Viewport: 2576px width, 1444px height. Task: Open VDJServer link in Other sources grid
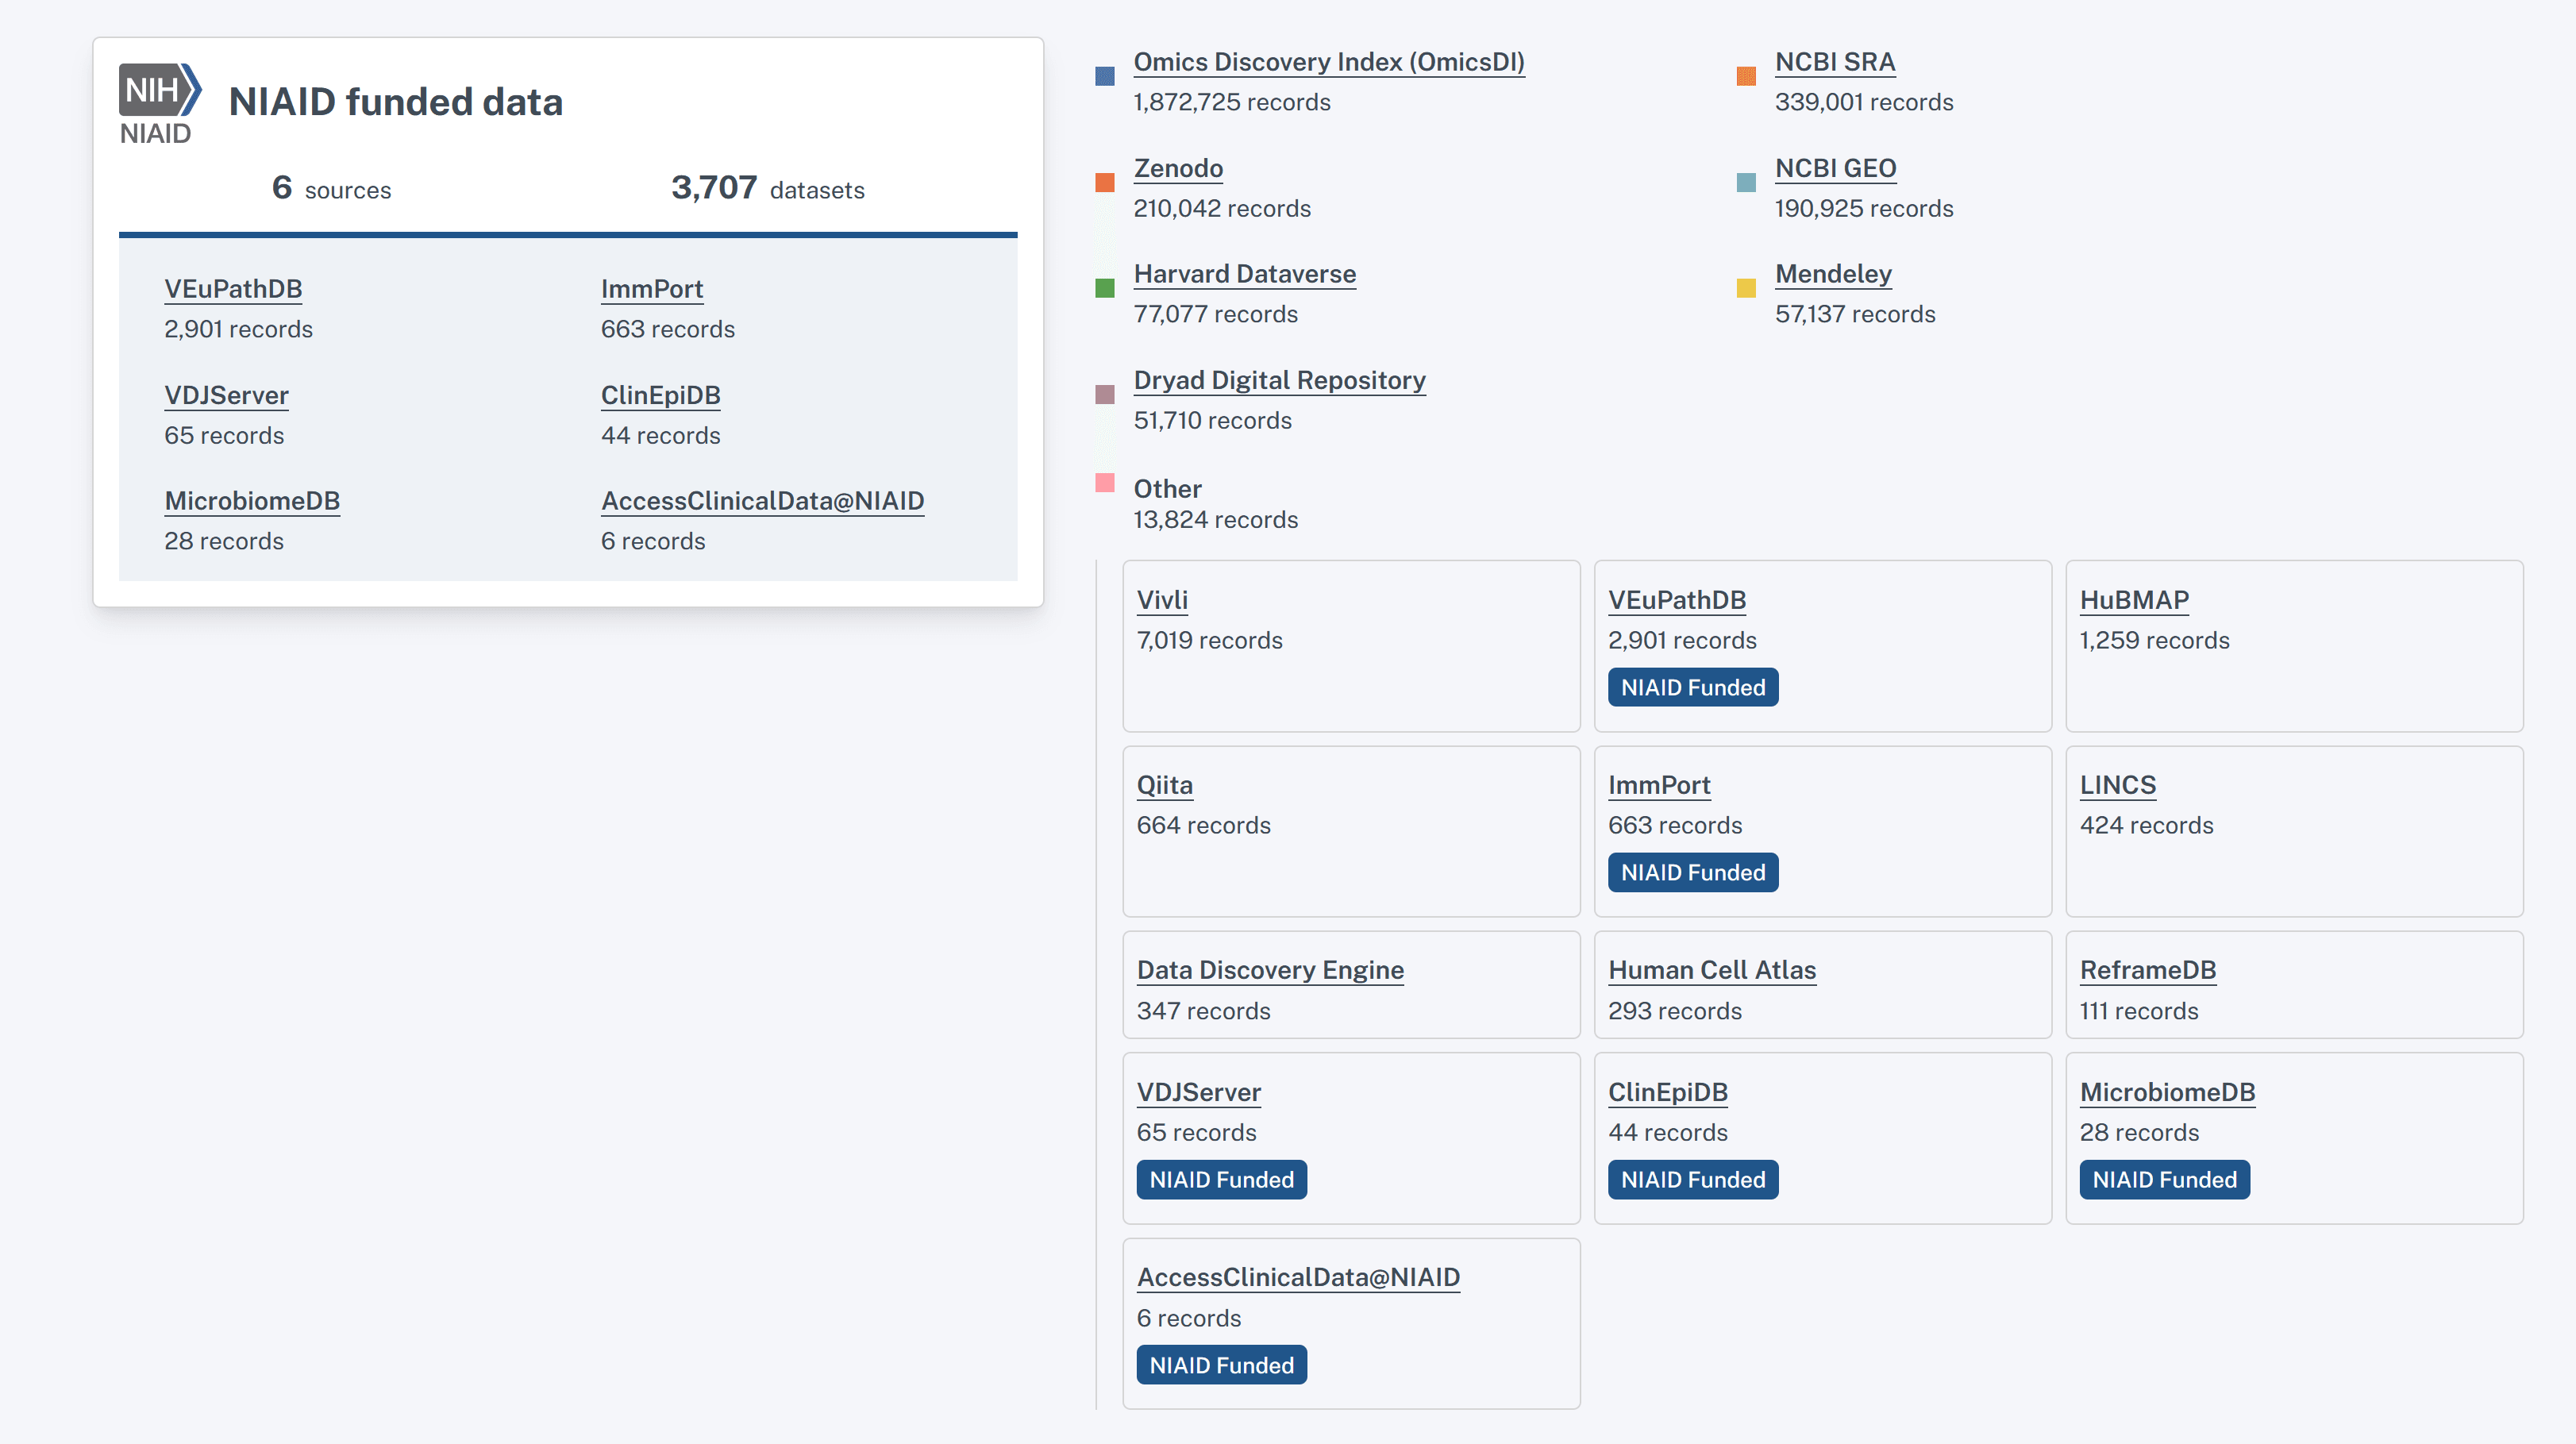[1198, 1092]
